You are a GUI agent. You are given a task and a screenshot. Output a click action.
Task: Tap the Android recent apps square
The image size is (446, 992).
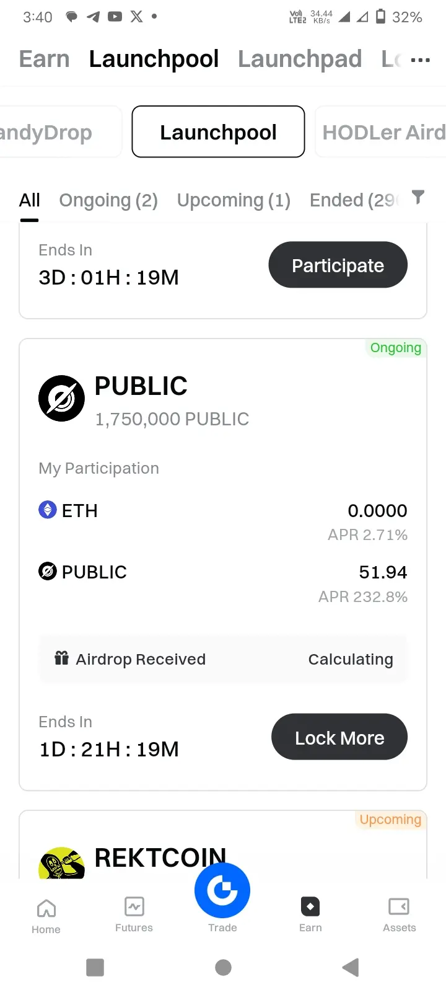click(x=95, y=967)
